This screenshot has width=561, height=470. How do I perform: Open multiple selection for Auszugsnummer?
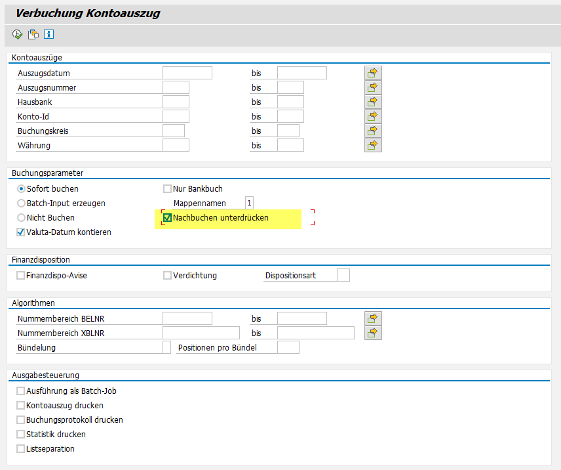pyautogui.click(x=373, y=87)
